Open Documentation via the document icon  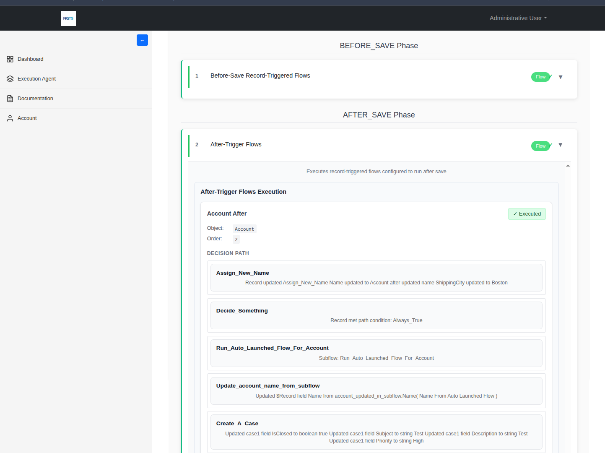[x=10, y=98]
